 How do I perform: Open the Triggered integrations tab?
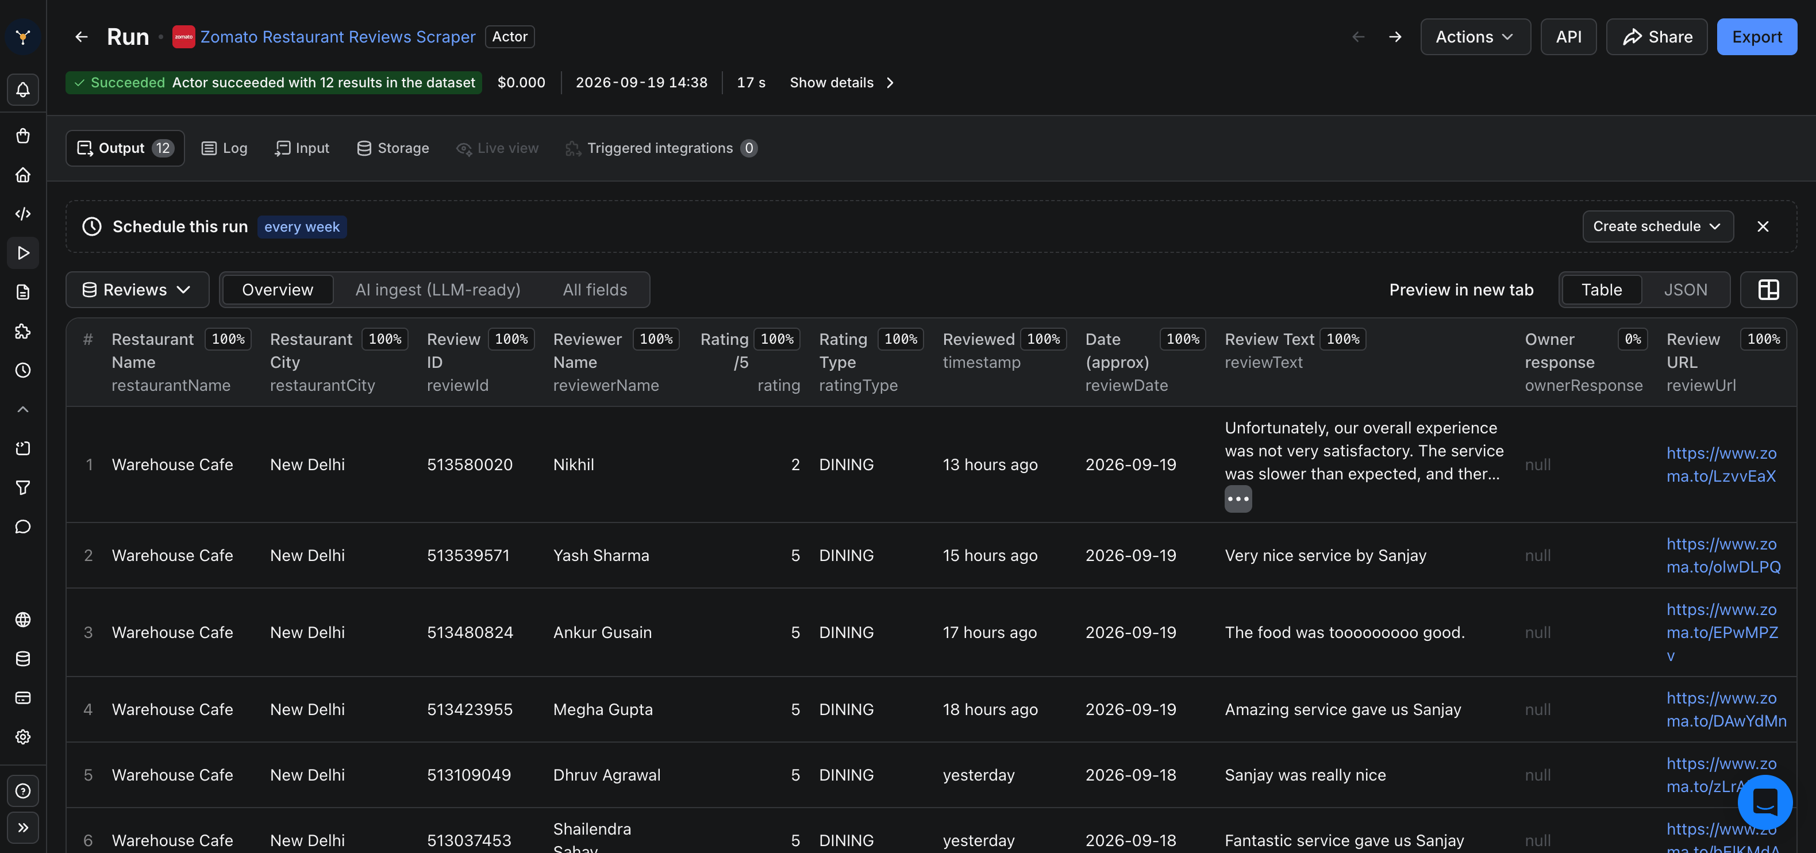pyautogui.click(x=661, y=148)
